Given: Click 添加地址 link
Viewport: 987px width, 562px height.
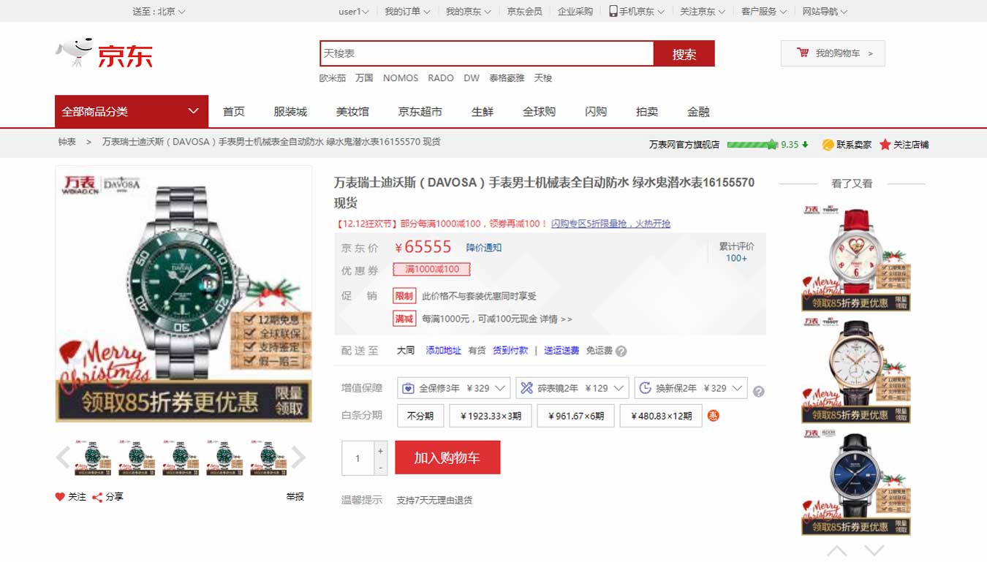Looking at the screenshot, I should point(444,351).
